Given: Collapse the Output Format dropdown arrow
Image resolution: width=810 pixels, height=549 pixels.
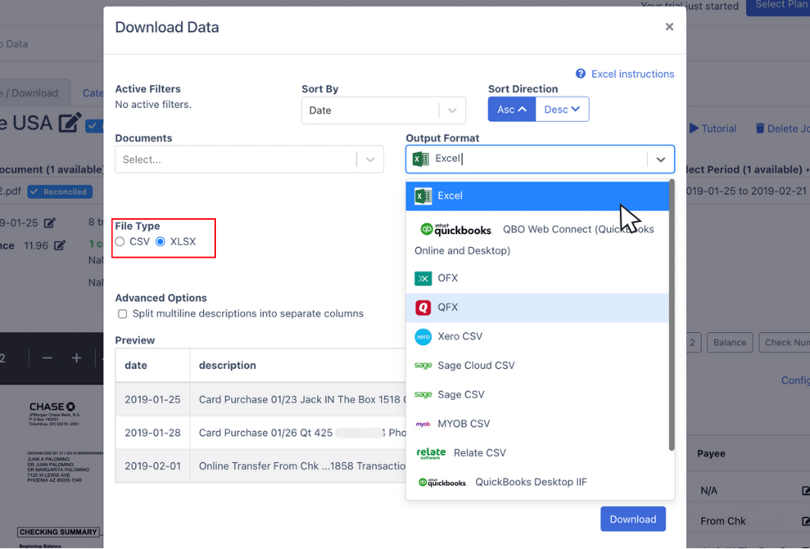Looking at the screenshot, I should coord(661,160).
